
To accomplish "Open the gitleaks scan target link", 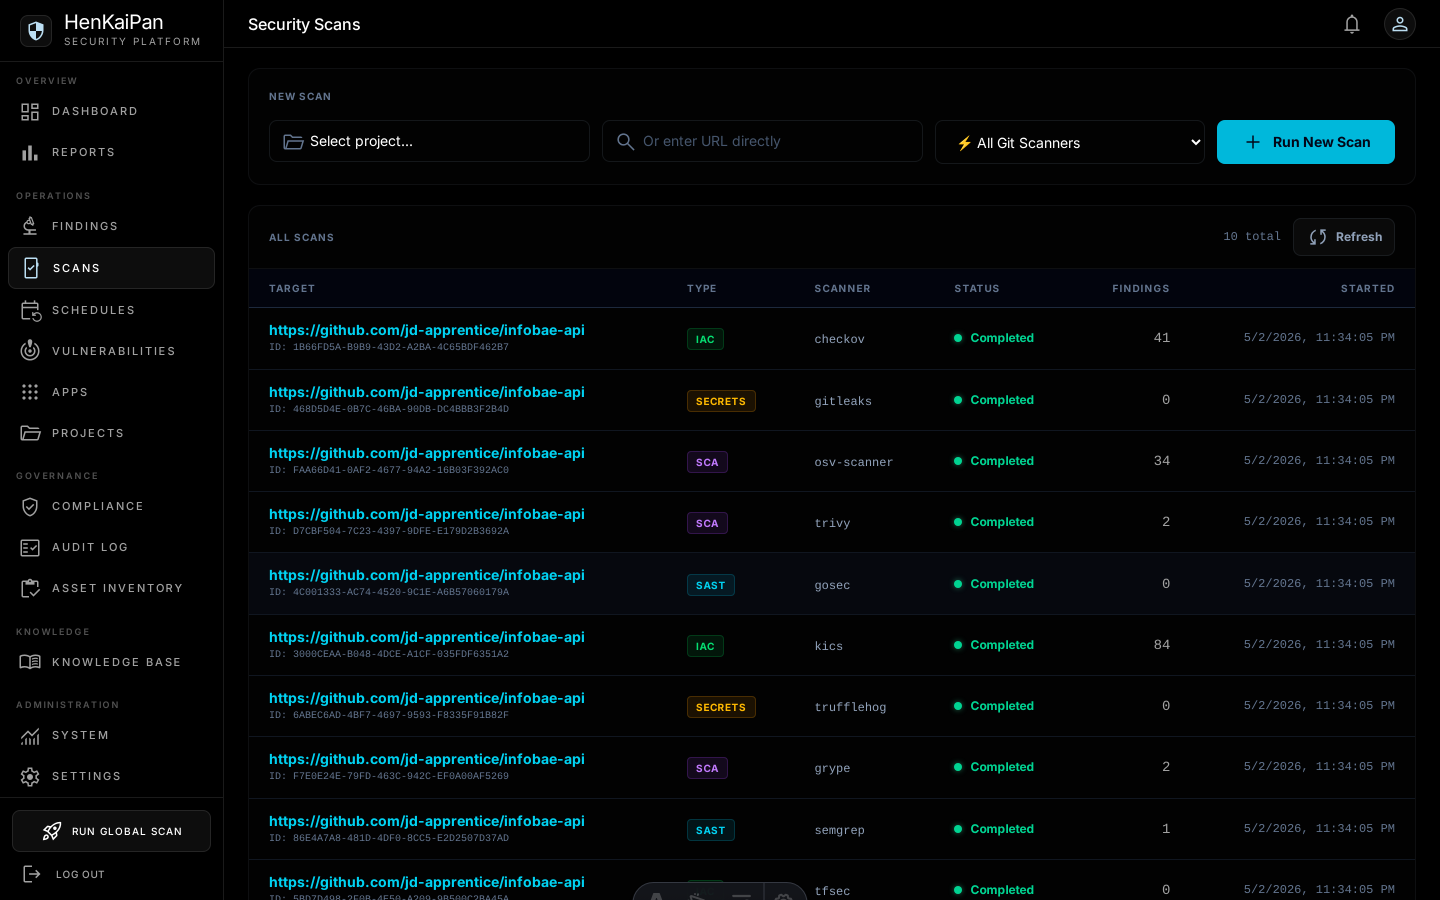I will click(x=426, y=392).
